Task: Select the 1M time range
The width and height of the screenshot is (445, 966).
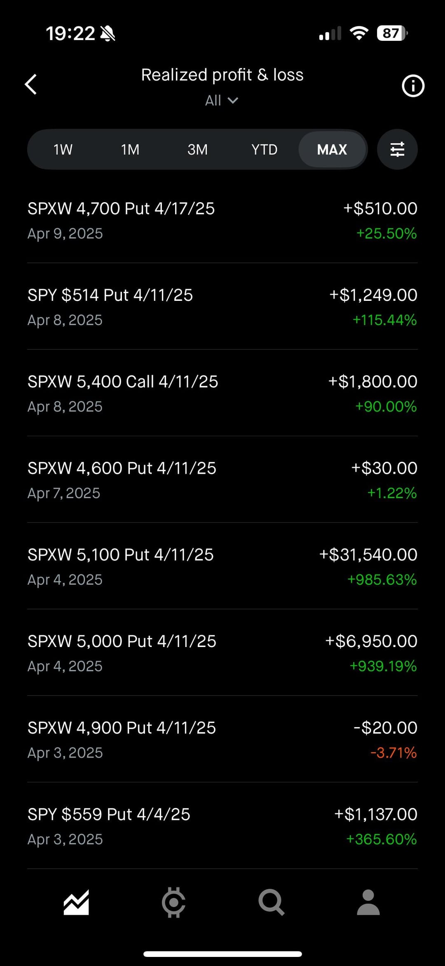Action: (x=130, y=149)
